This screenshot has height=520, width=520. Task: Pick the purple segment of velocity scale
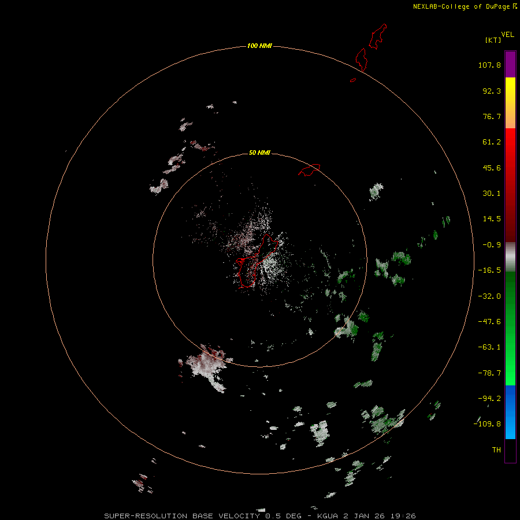(x=510, y=64)
